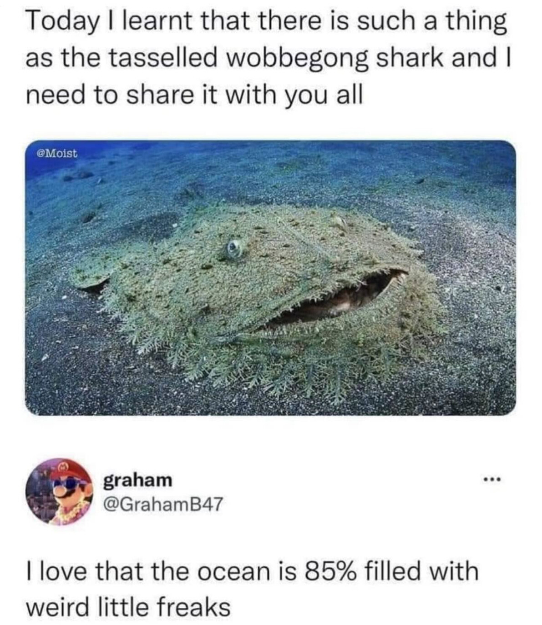Image resolution: width=542 pixels, height=625 pixels.
Task: Click the "weird little freaks" text
Action: point(128,607)
